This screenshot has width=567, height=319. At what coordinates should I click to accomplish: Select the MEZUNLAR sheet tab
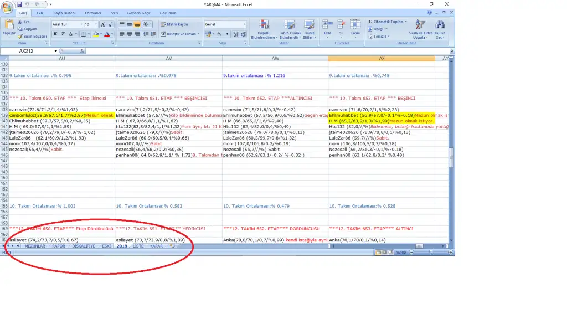35,246
